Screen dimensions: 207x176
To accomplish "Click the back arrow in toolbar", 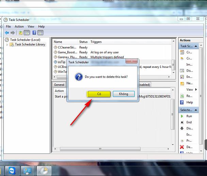I will [x=7, y=33].
